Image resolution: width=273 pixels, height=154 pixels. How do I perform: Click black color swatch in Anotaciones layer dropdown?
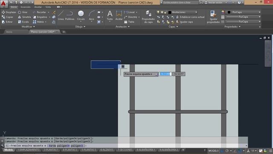pyautogui.click(x=170, y=12)
